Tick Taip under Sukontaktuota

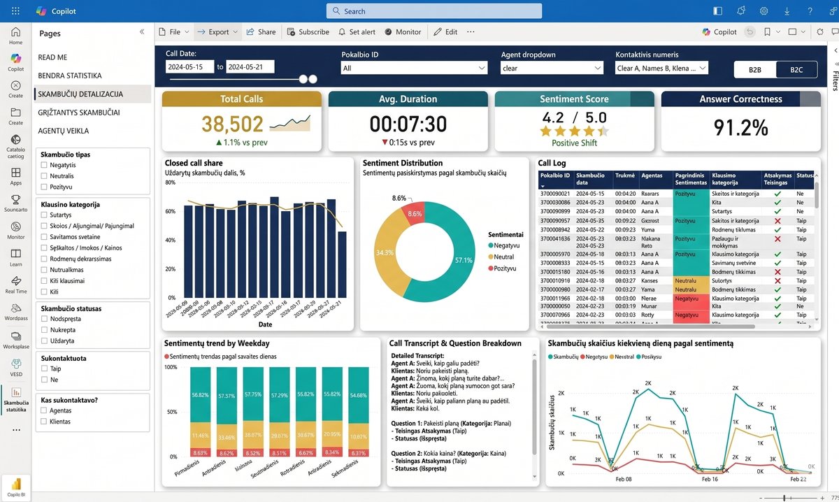[x=44, y=368]
